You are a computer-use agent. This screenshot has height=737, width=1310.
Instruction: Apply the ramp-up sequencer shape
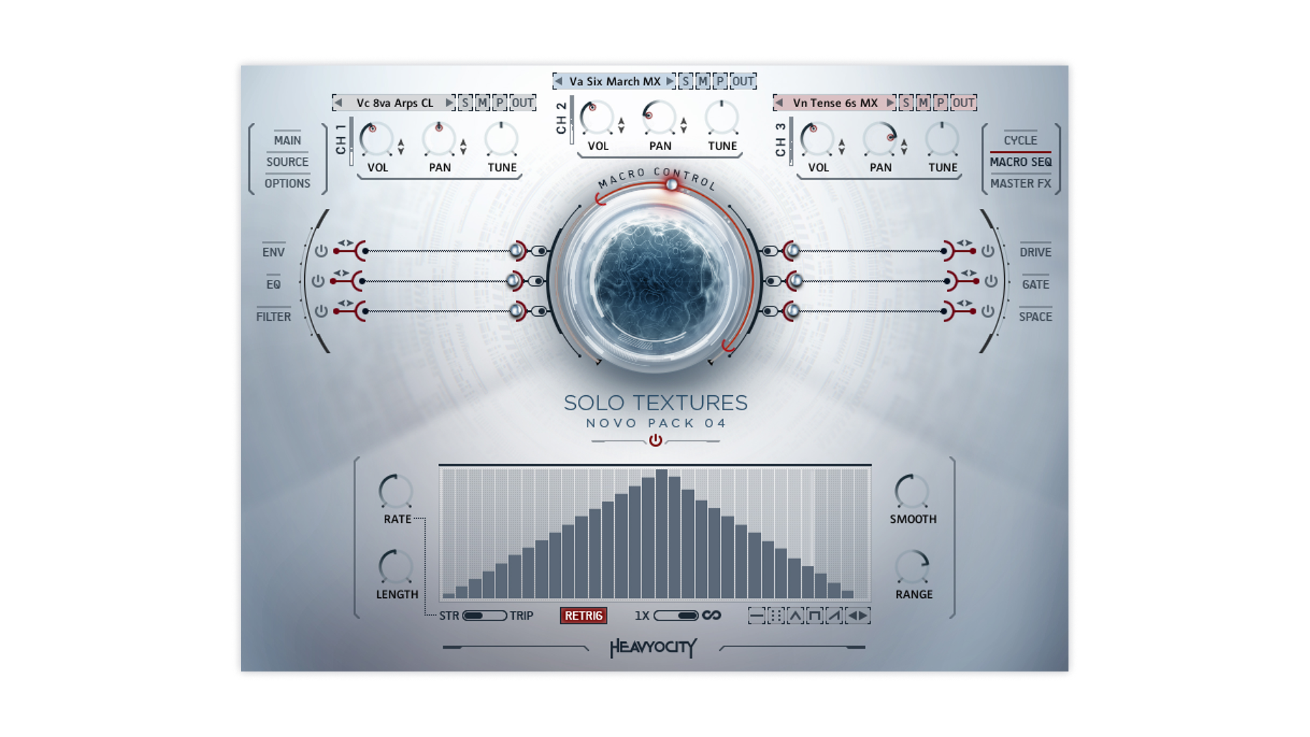(834, 616)
